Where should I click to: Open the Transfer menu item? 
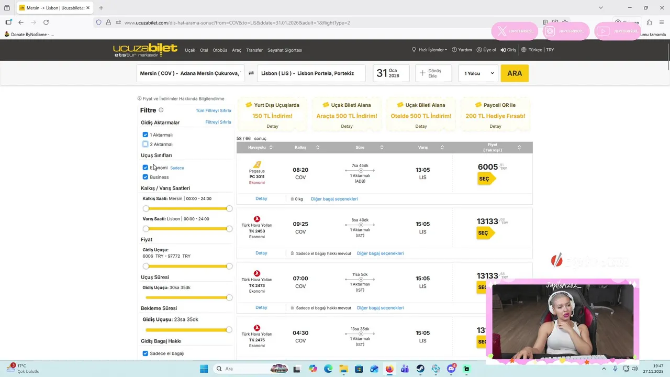[254, 50]
